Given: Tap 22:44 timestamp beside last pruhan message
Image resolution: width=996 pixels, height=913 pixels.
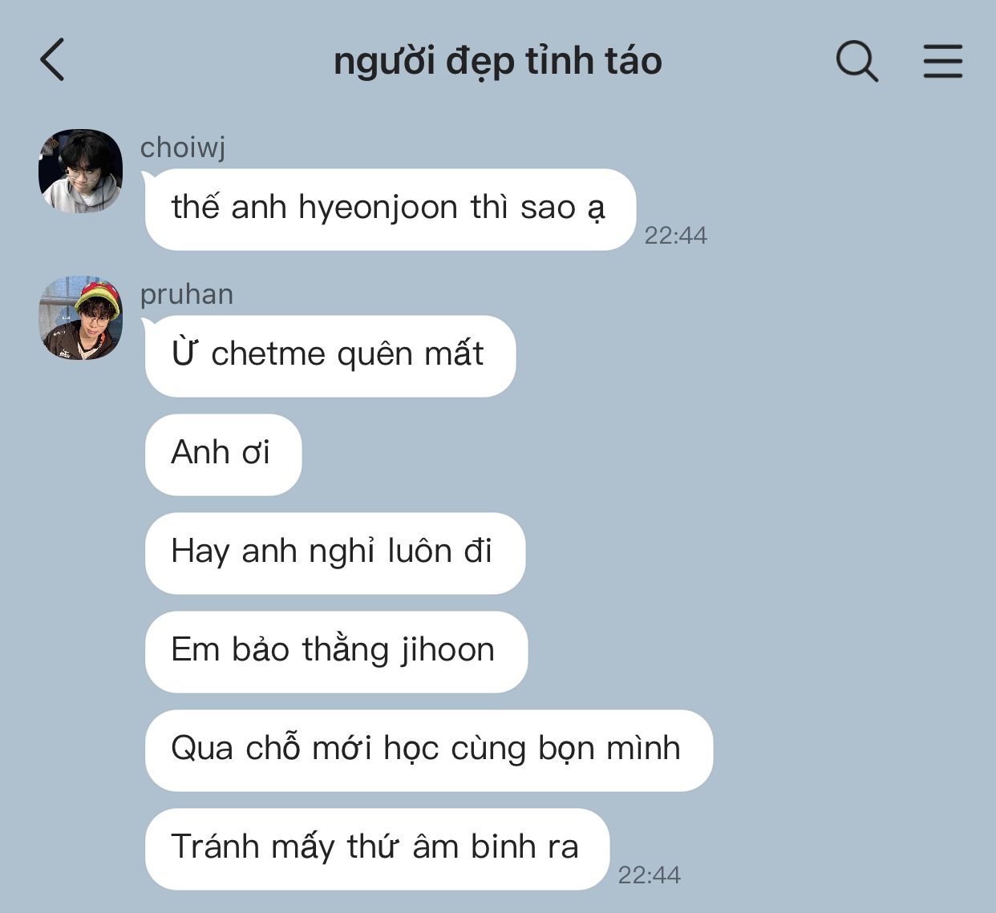Looking at the screenshot, I should click(x=649, y=875).
